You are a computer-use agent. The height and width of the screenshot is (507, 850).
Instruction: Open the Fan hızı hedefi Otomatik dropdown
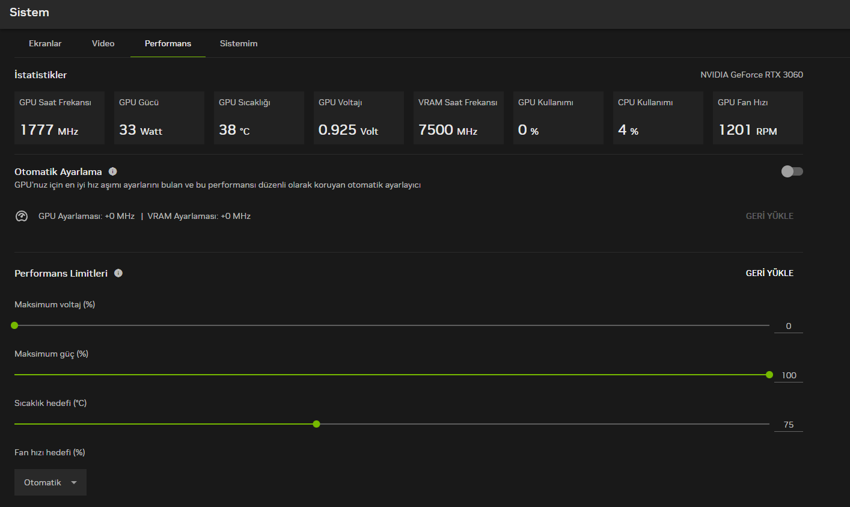(x=50, y=482)
